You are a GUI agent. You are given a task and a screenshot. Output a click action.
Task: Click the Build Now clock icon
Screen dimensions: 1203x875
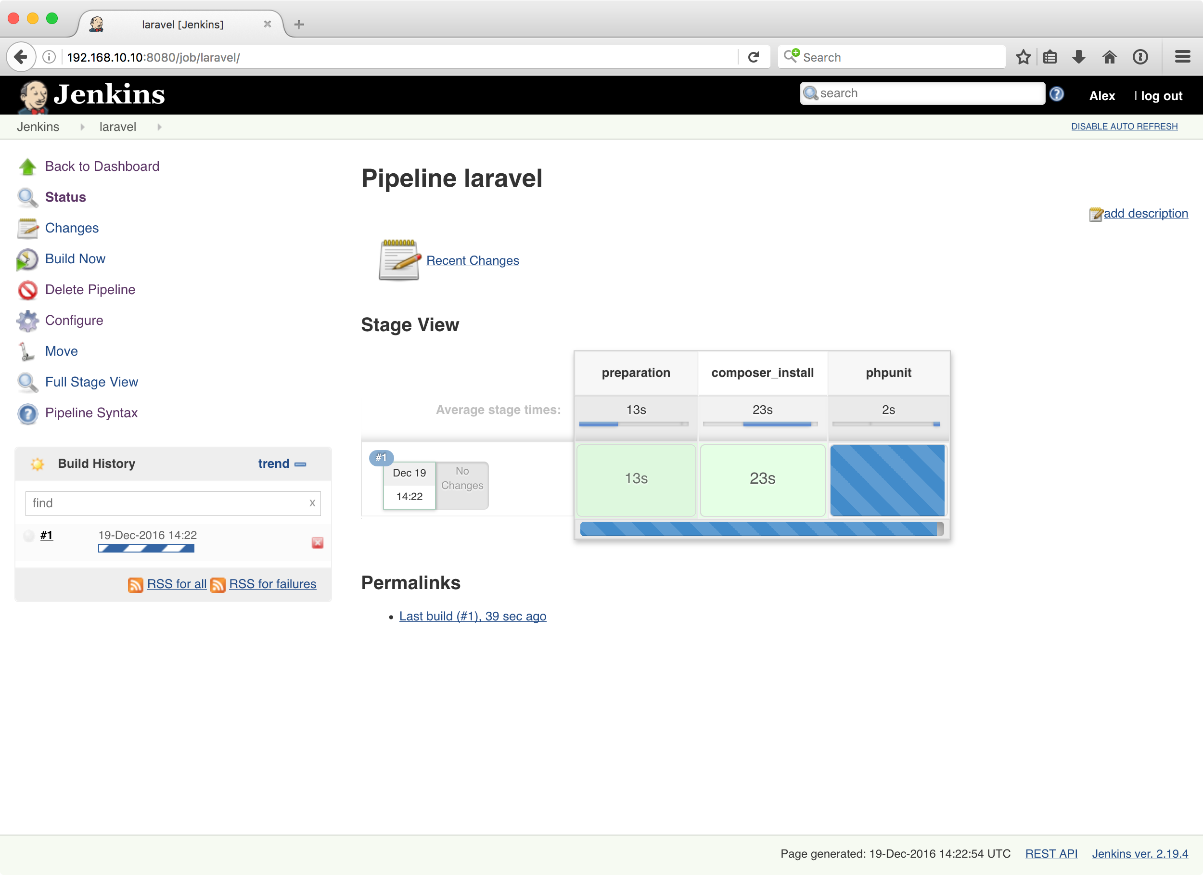(27, 259)
